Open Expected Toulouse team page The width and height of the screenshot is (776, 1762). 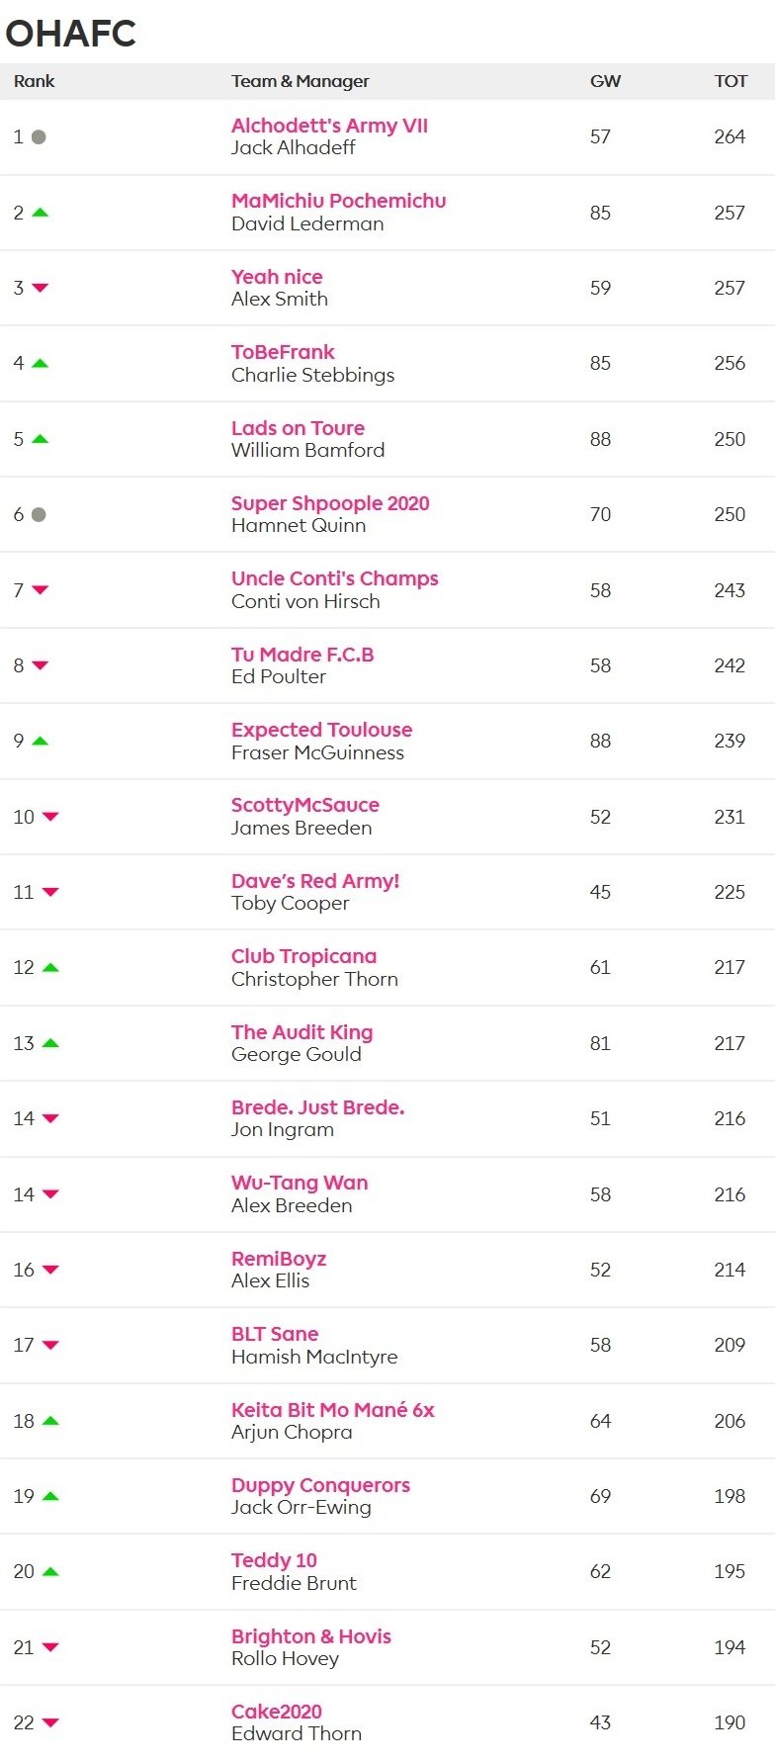(x=321, y=730)
